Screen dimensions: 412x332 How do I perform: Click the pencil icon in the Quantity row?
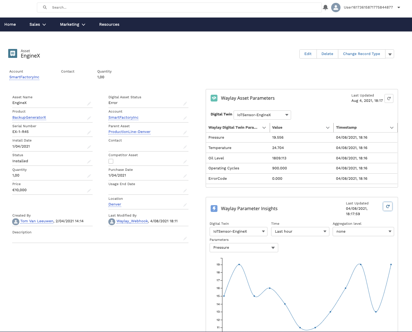(x=89, y=176)
